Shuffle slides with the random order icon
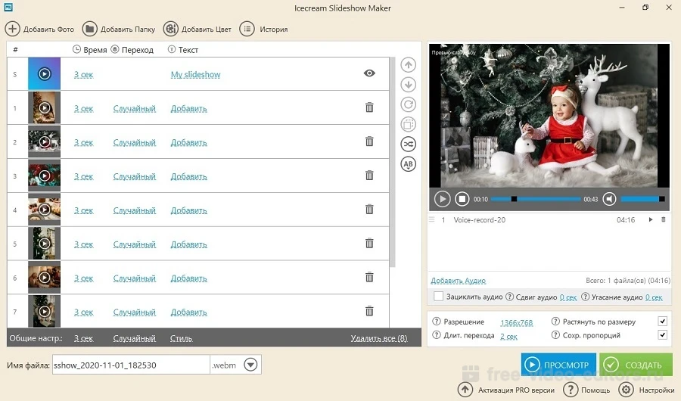681x401 pixels. point(409,144)
